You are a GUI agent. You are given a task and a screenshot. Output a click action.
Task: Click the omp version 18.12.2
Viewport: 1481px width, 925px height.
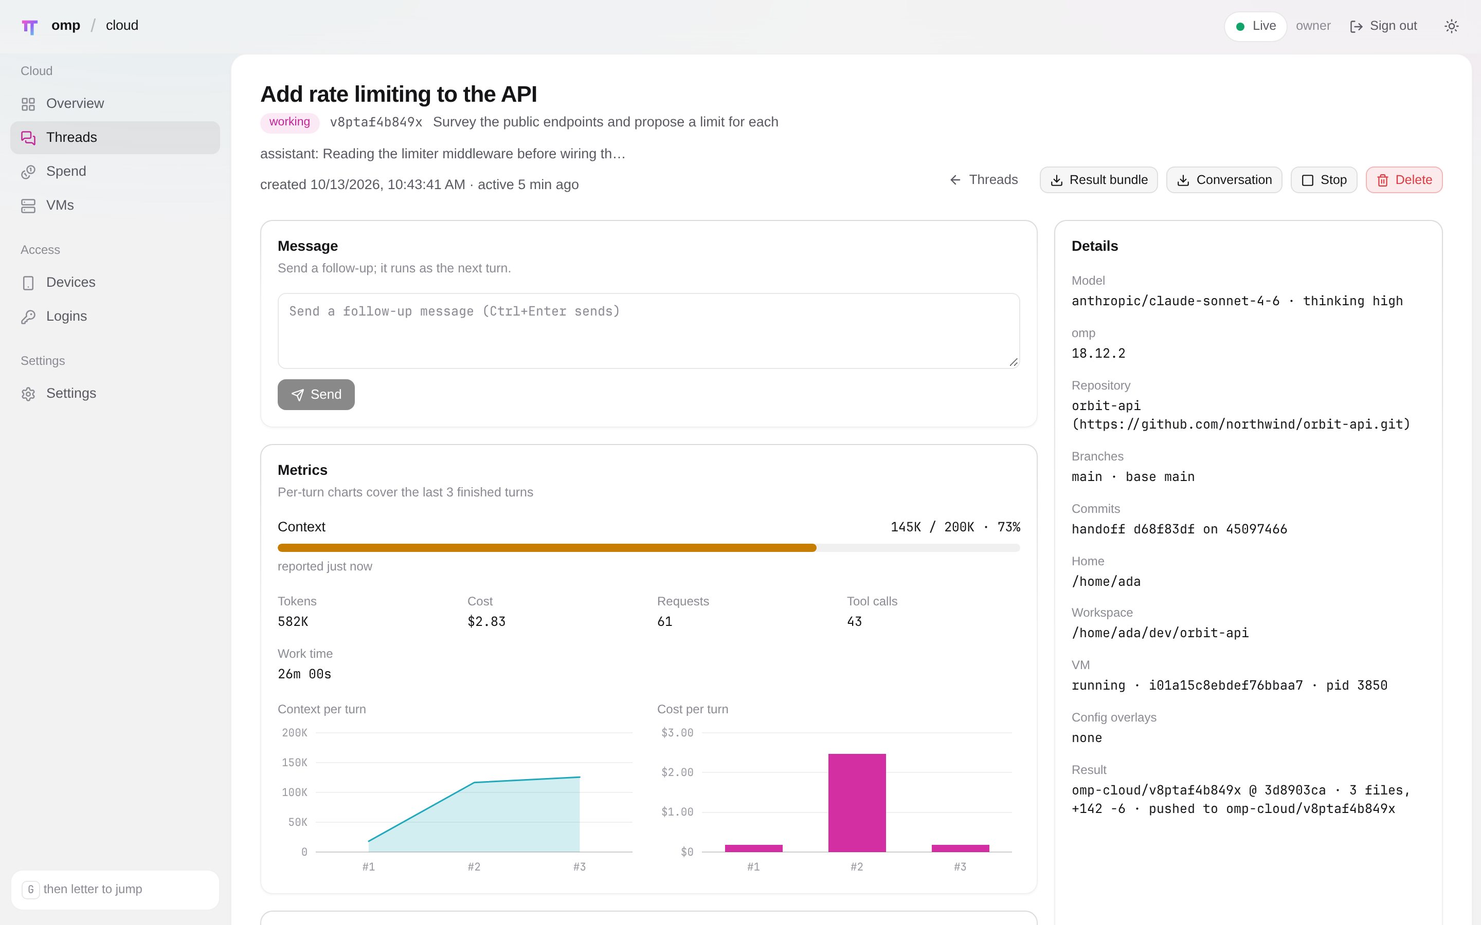(x=1098, y=354)
